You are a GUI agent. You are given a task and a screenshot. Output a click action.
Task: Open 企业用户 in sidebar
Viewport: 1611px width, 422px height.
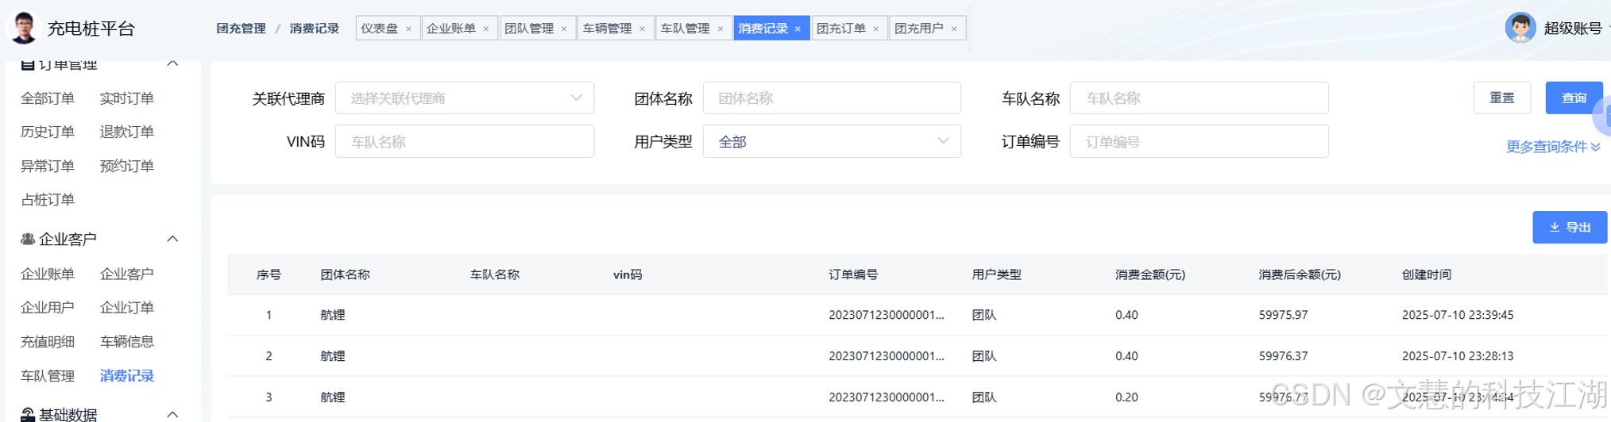48,308
